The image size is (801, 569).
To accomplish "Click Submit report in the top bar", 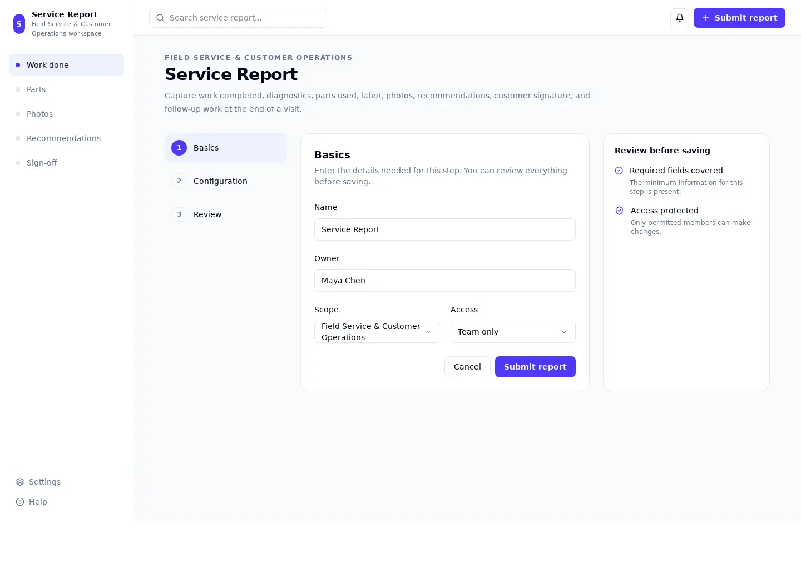I will coord(739,18).
